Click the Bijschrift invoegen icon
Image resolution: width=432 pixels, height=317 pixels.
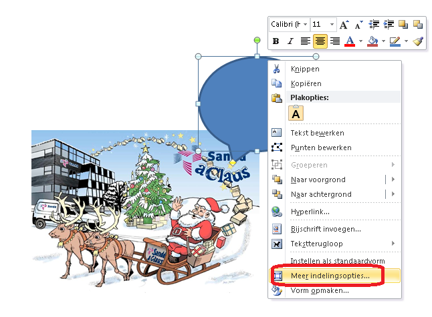[277, 229]
